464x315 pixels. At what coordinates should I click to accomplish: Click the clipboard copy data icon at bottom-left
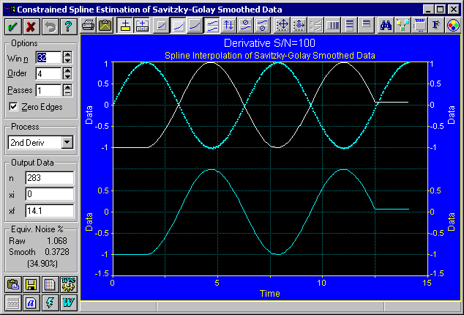tap(12, 285)
